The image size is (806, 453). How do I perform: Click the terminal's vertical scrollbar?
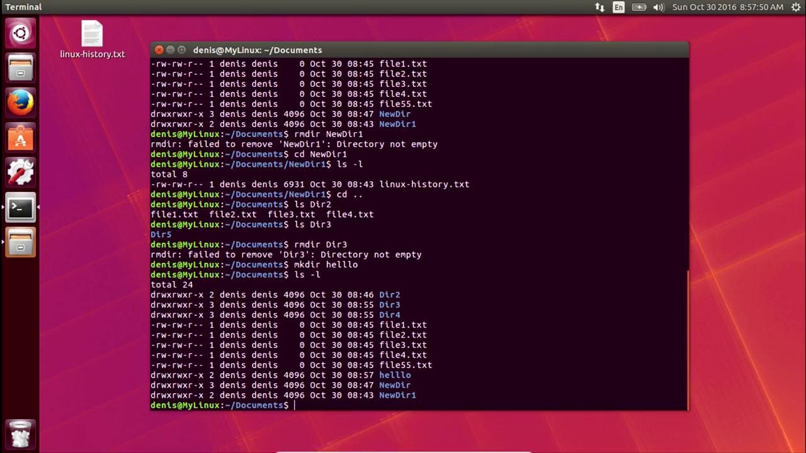688,340
